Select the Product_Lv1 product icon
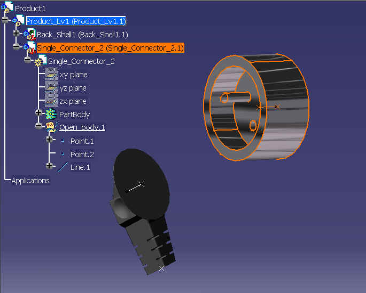This screenshot has width=366, height=293. pos(18,21)
